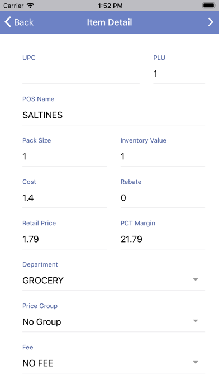Edit the Retail Price field 1.79
The height and width of the screenshot is (389, 219).
tap(64, 239)
